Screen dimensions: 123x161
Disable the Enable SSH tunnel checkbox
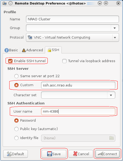(10, 61)
